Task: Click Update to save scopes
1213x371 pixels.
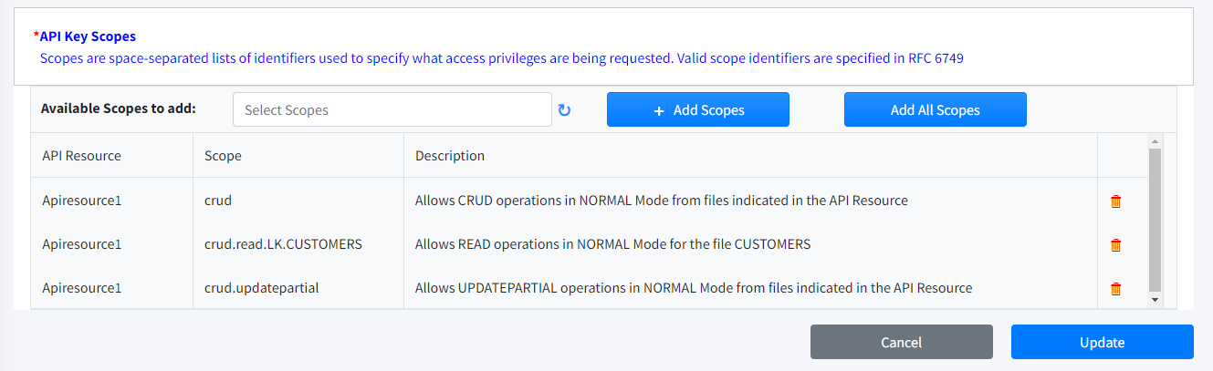Action: point(1102,343)
